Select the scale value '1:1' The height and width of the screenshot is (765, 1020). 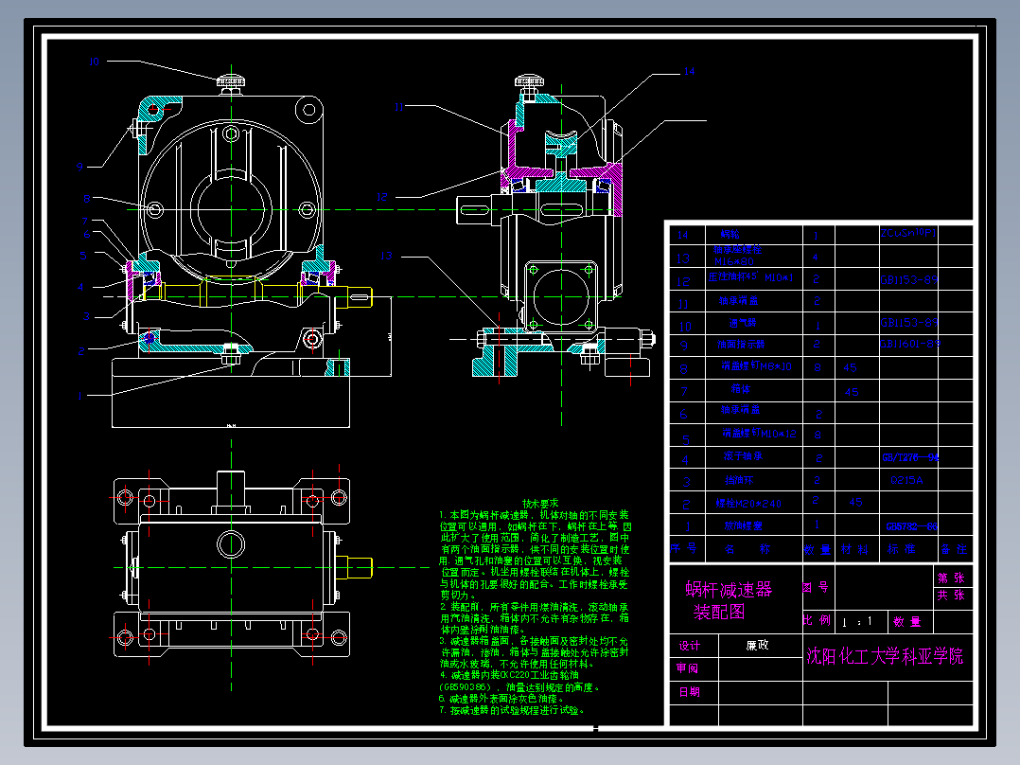pos(856,622)
